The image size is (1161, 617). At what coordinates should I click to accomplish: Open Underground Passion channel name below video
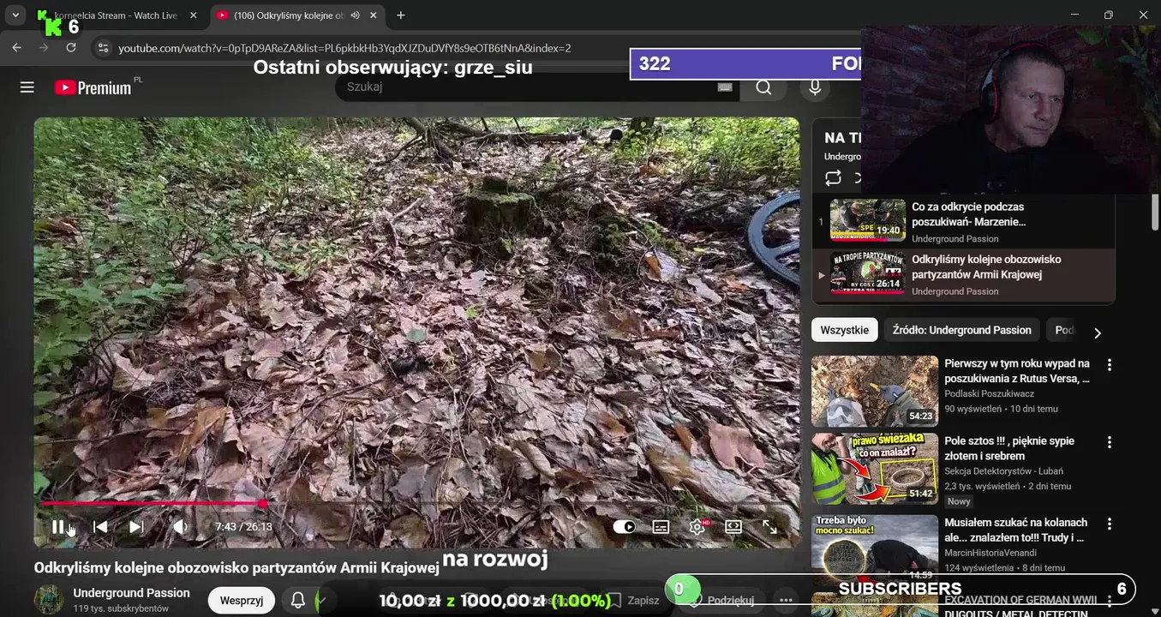(131, 593)
